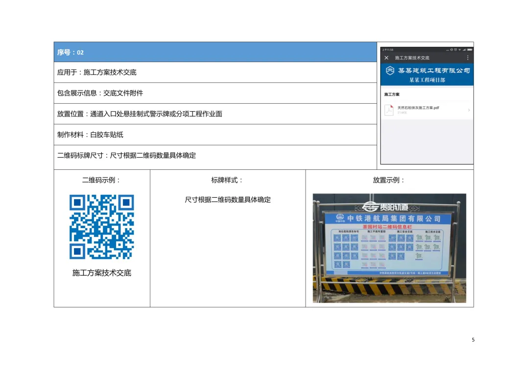Screen dimensions: 529x374
Task: Tap the X close icon in phone mockup
Action: click(x=386, y=58)
